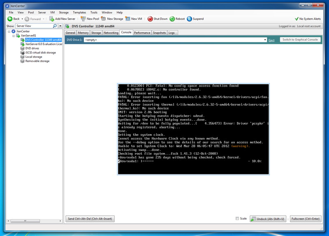
Task: Open the Server View dropdown arrow
Action: [x=60, y=26]
